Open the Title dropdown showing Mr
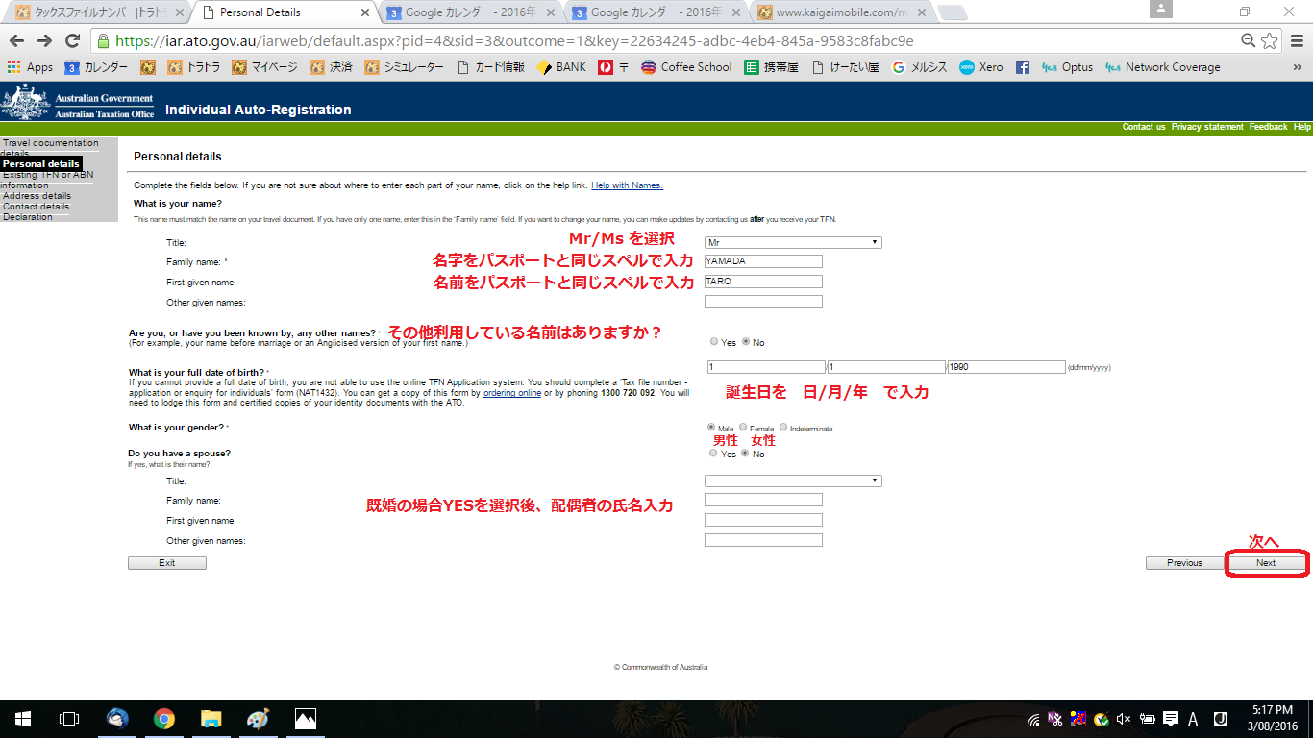The image size is (1313, 738). point(793,242)
